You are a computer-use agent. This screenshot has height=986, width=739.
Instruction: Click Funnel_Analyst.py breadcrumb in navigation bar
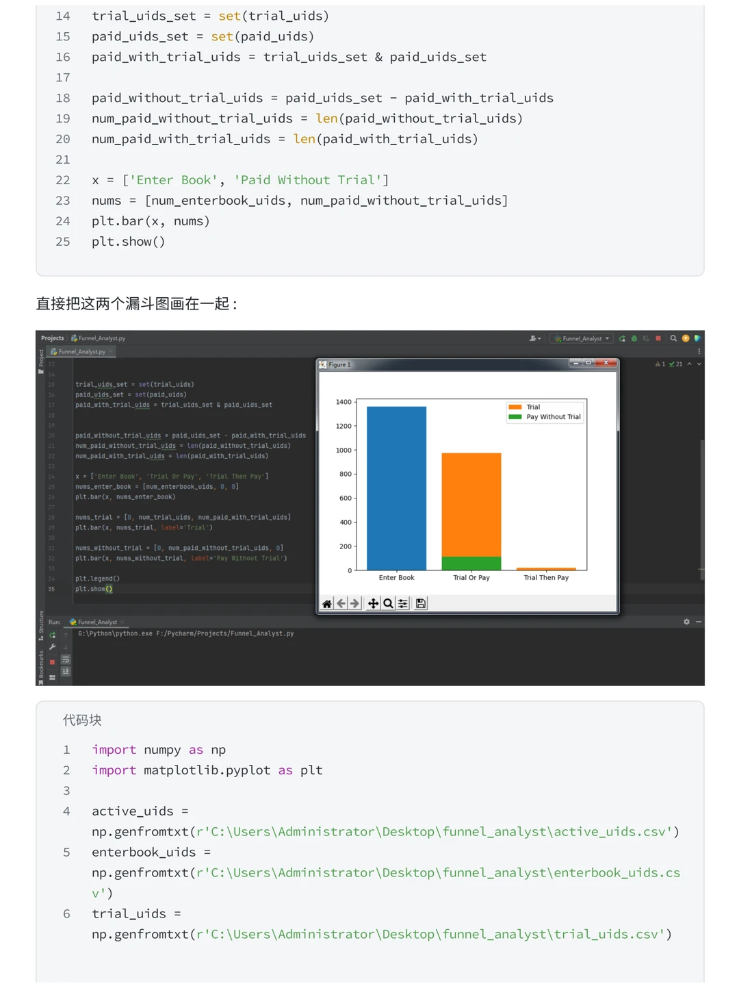(x=99, y=338)
